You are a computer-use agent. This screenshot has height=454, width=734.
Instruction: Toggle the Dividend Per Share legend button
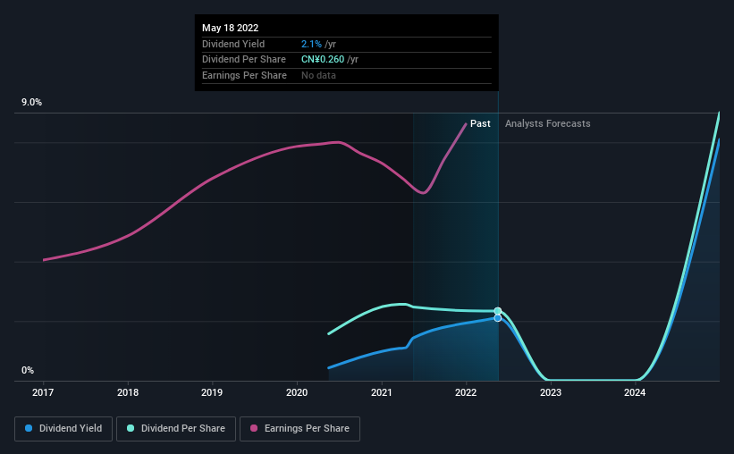pos(176,429)
